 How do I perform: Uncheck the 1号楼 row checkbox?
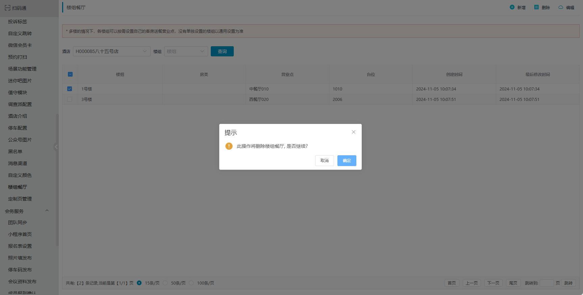coord(70,89)
